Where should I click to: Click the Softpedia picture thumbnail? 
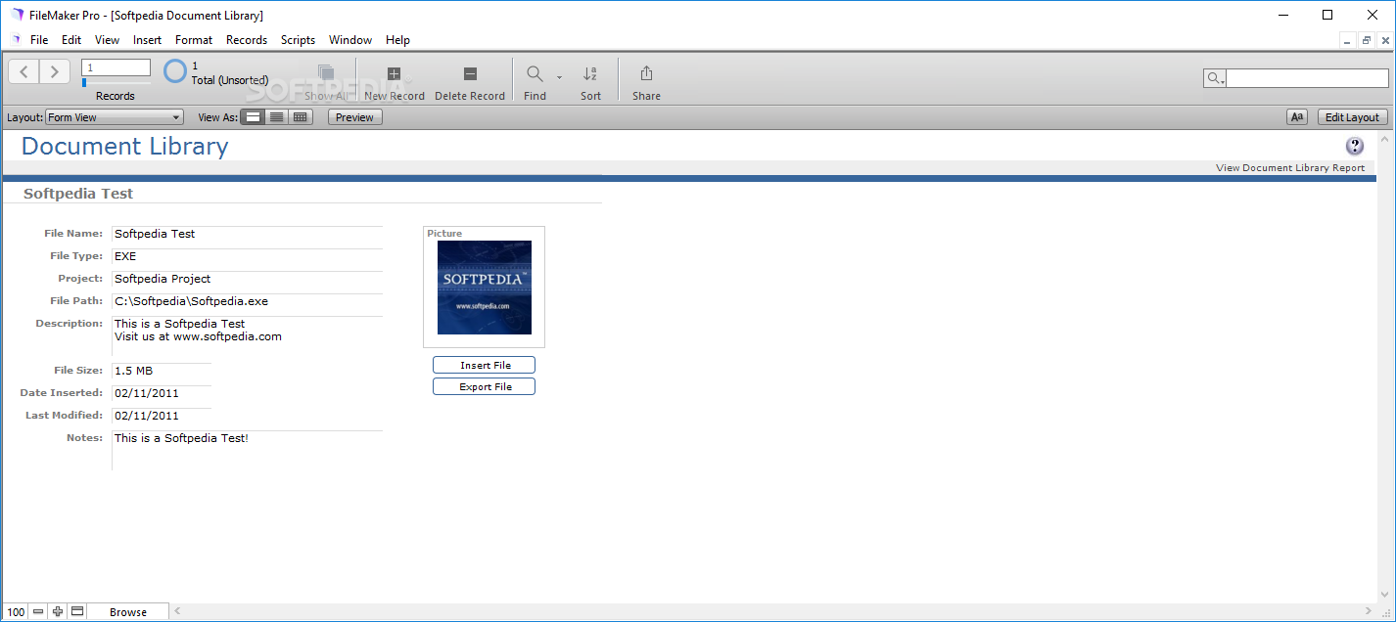(485, 288)
